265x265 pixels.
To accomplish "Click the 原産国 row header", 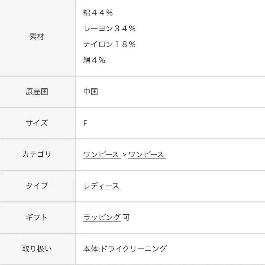I will [37, 91].
